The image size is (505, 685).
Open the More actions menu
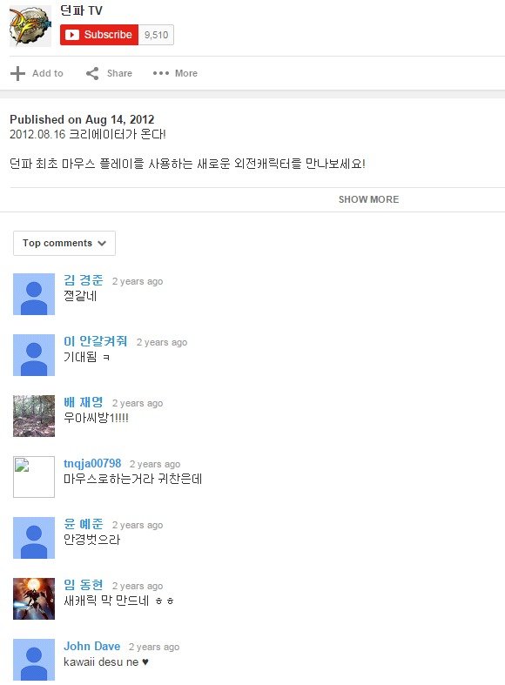click(x=175, y=73)
